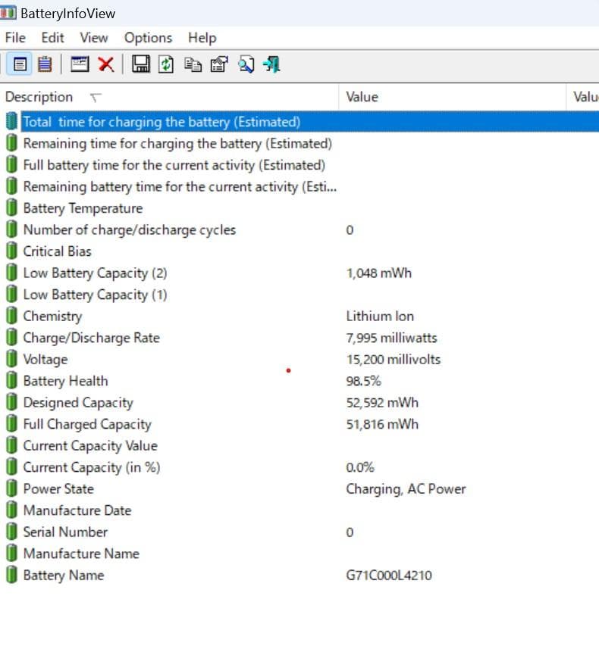Open the Help menu
The height and width of the screenshot is (652, 599).
(x=202, y=38)
